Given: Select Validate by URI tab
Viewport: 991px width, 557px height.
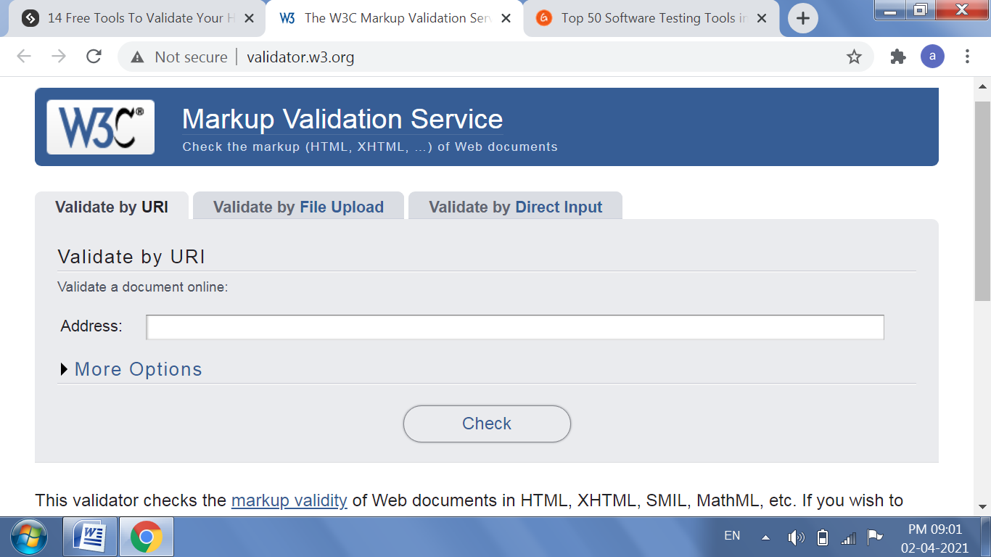Looking at the screenshot, I should (112, 207).
